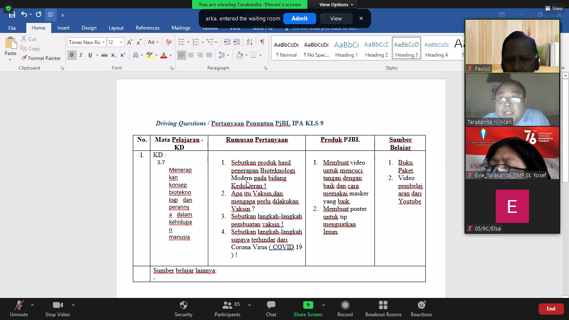Sort text with the A-Z sort icon
This screenshot has height=320, width=569.
[x=250, y=42]
